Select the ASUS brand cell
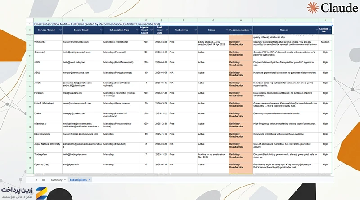The height and width of the screenshot is (200, 360). tap(48, 76)
